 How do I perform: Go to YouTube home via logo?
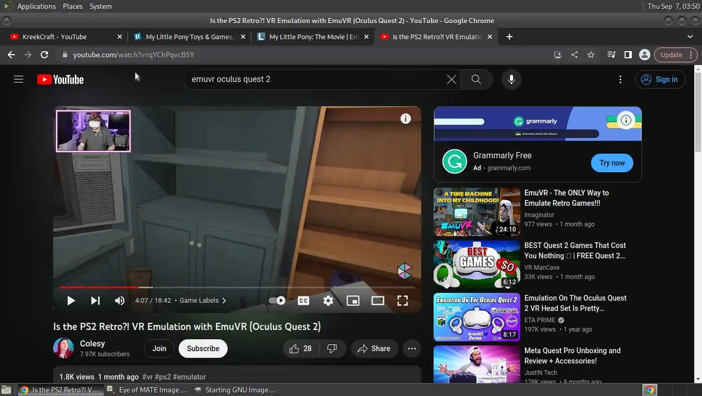[60, 79]
